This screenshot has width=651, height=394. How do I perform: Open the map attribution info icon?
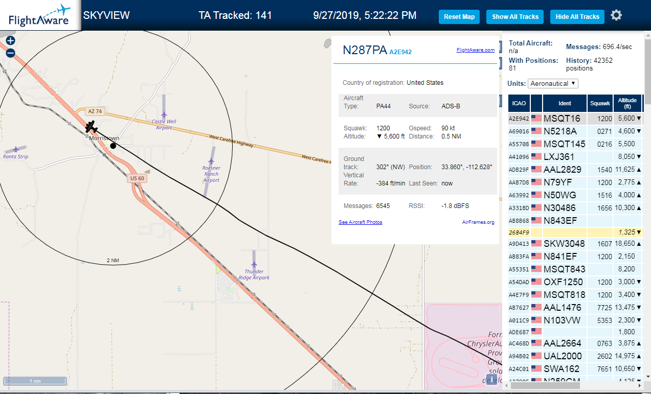(491, 379)
